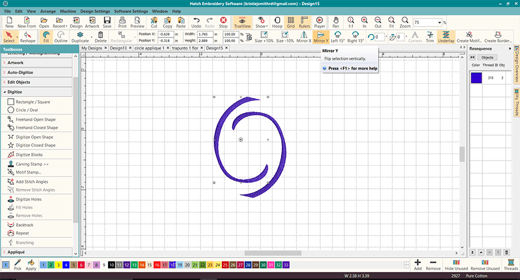Expand the Auto-Digitize toolbox
This screenshot has width=520, height=280.
pos(20,72)
